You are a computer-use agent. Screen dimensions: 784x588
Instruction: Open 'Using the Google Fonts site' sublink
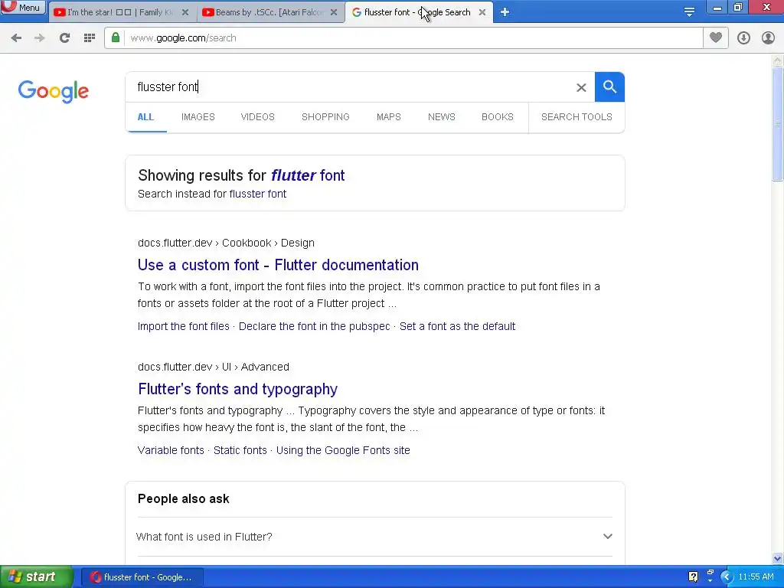point(343,450)
